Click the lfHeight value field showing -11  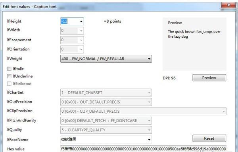tap(70, 21)
